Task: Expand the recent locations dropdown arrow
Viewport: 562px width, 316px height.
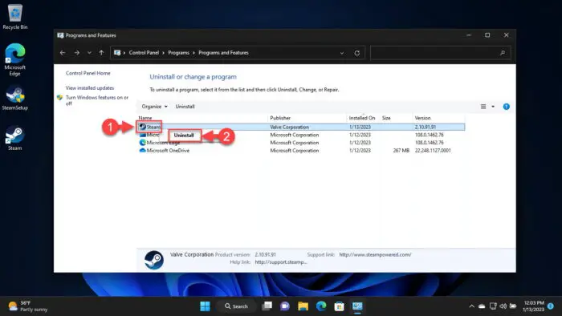Action: click(x=89, y=53)
